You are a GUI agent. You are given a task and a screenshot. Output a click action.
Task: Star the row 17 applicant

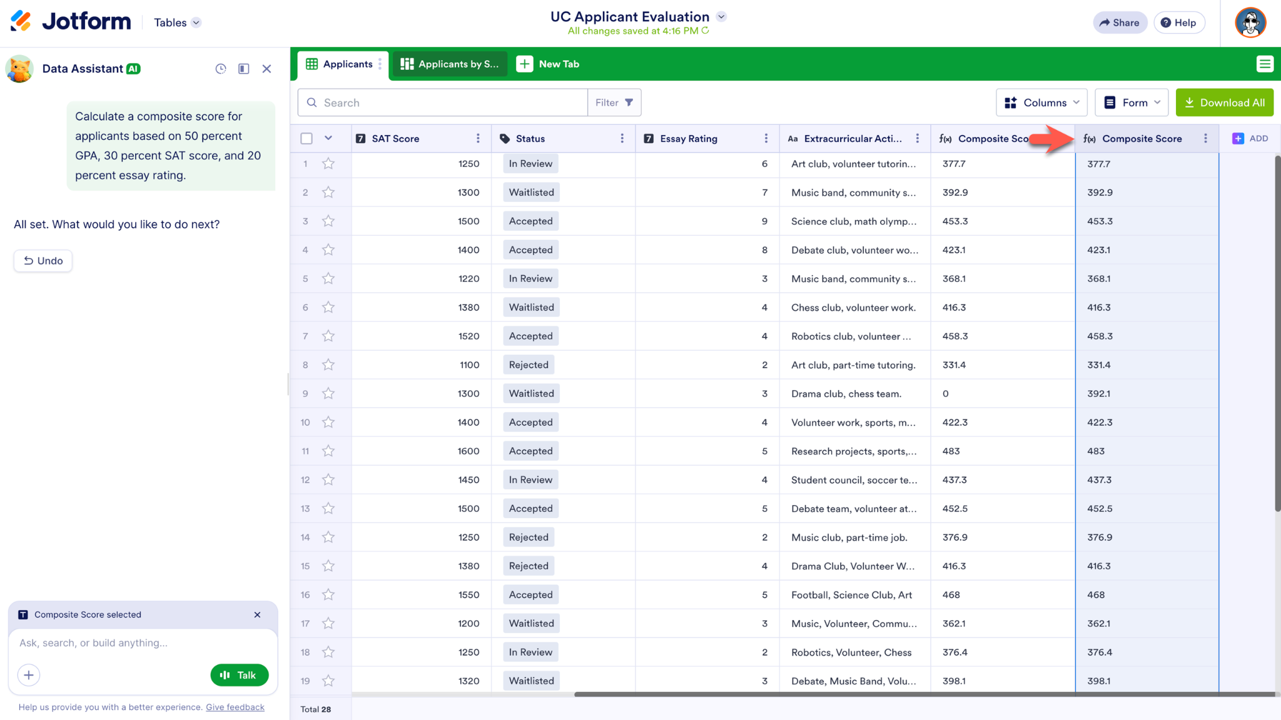328,624
